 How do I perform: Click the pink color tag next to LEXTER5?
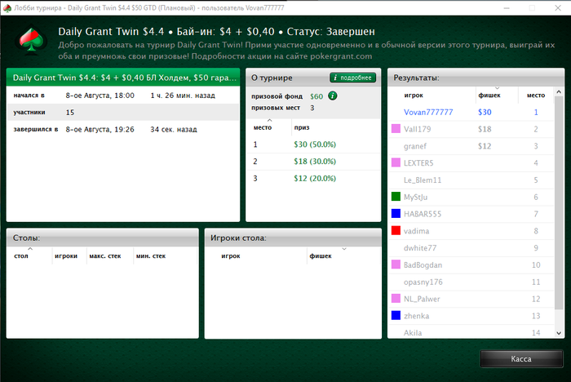click(396, 162)
